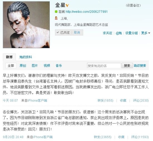153x141 pixels.
Task: Click 求关注 link
Action: [x=107, y=33]
